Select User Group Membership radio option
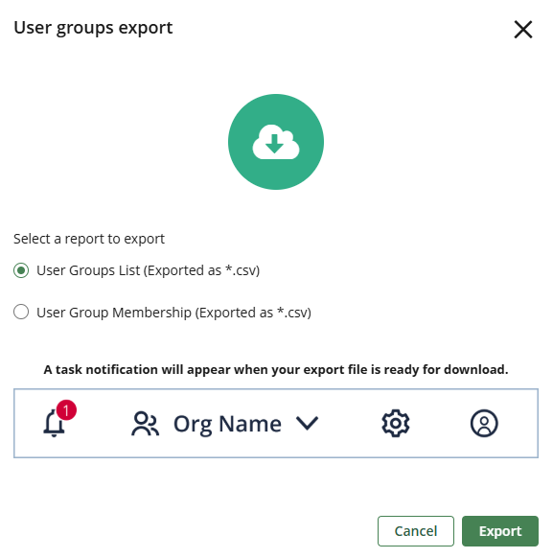 [21, 313]
